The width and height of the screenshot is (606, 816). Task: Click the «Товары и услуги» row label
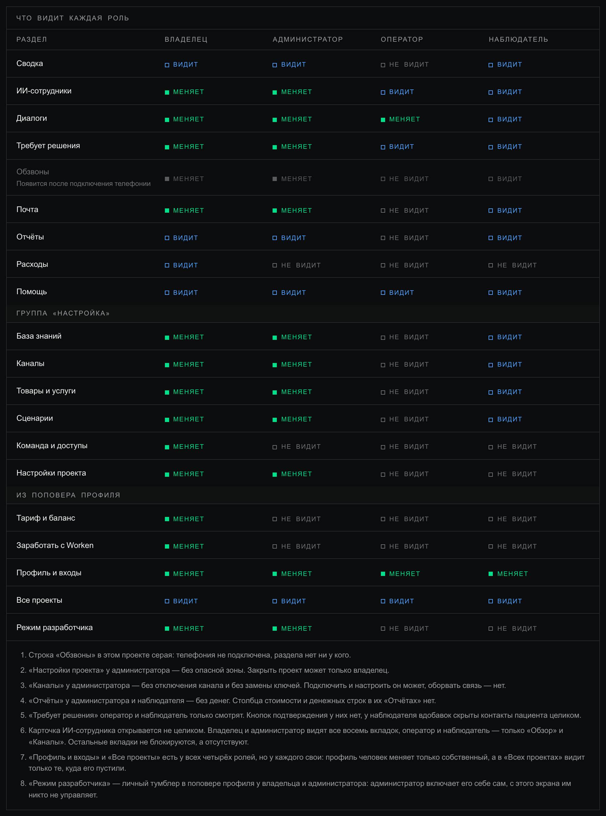[x=46, y=391]
